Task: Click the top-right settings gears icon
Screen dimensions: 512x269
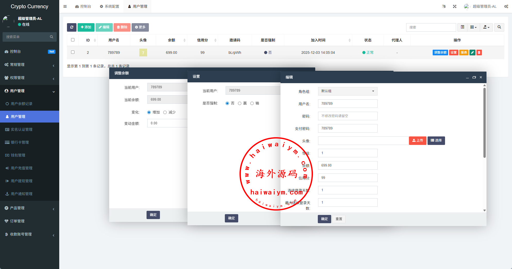Action: tap(506, 6)
